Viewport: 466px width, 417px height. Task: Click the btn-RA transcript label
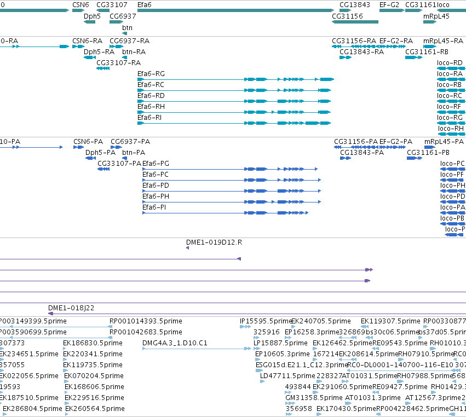coord(134,51)
